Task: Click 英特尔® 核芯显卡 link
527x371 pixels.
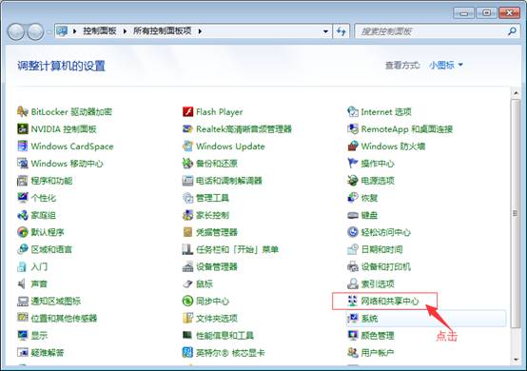Action: 230,352
